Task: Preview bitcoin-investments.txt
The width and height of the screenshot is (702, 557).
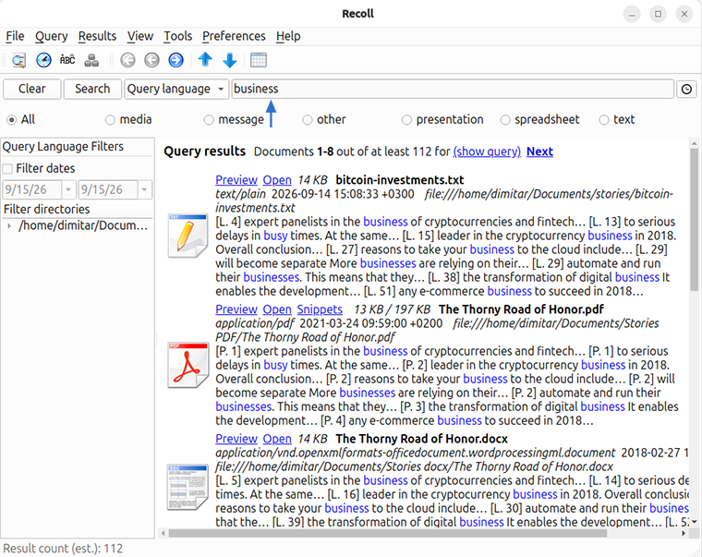Action: [236, 180]
